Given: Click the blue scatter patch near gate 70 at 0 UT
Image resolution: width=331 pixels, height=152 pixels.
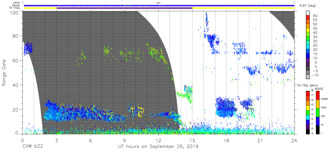Looking at the screenshot, I should coord(28,49).
